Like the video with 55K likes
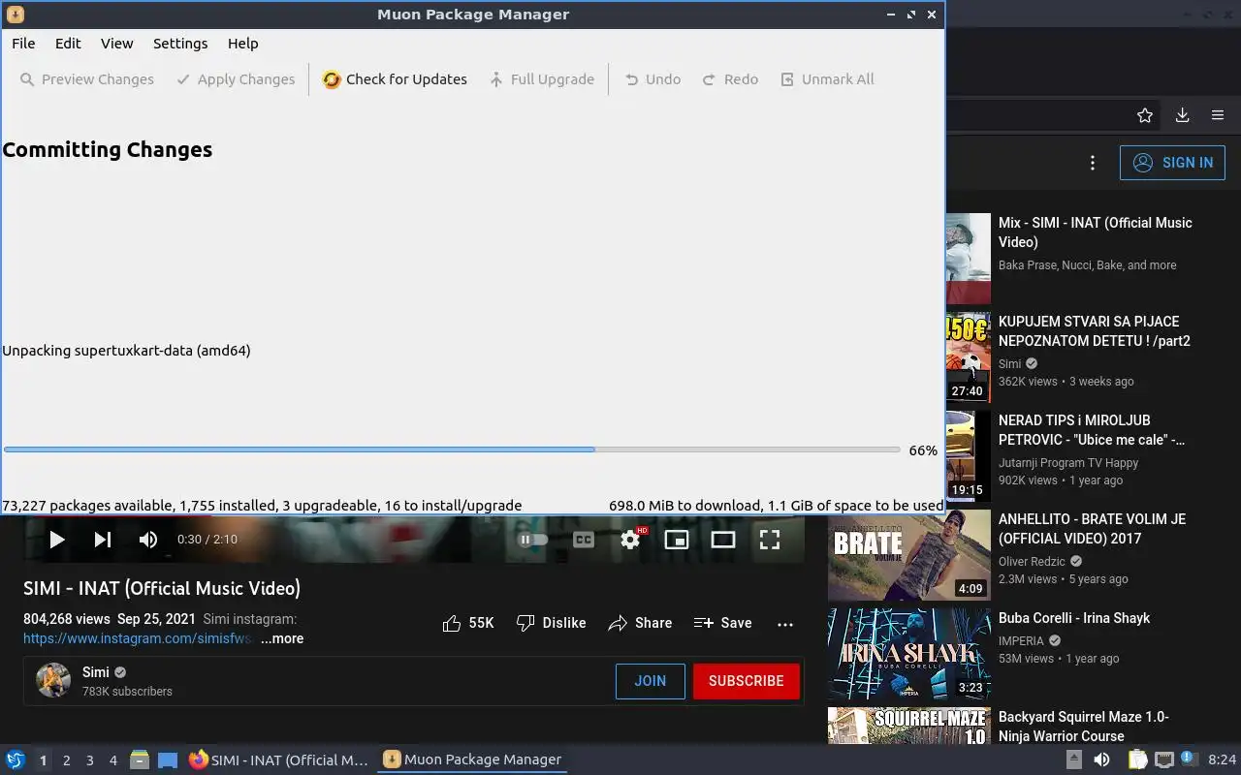The width and height of the screenshot is (1241, 775). [x=468, y=623]
